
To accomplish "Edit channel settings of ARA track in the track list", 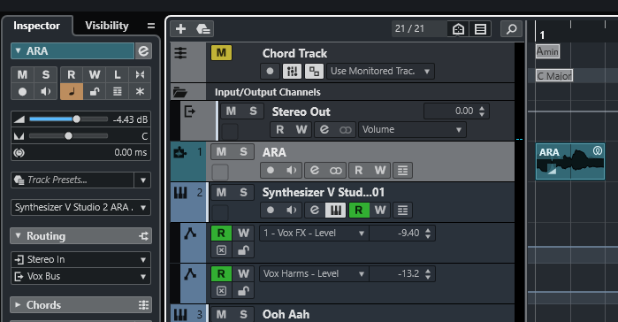I will point(314,170).
